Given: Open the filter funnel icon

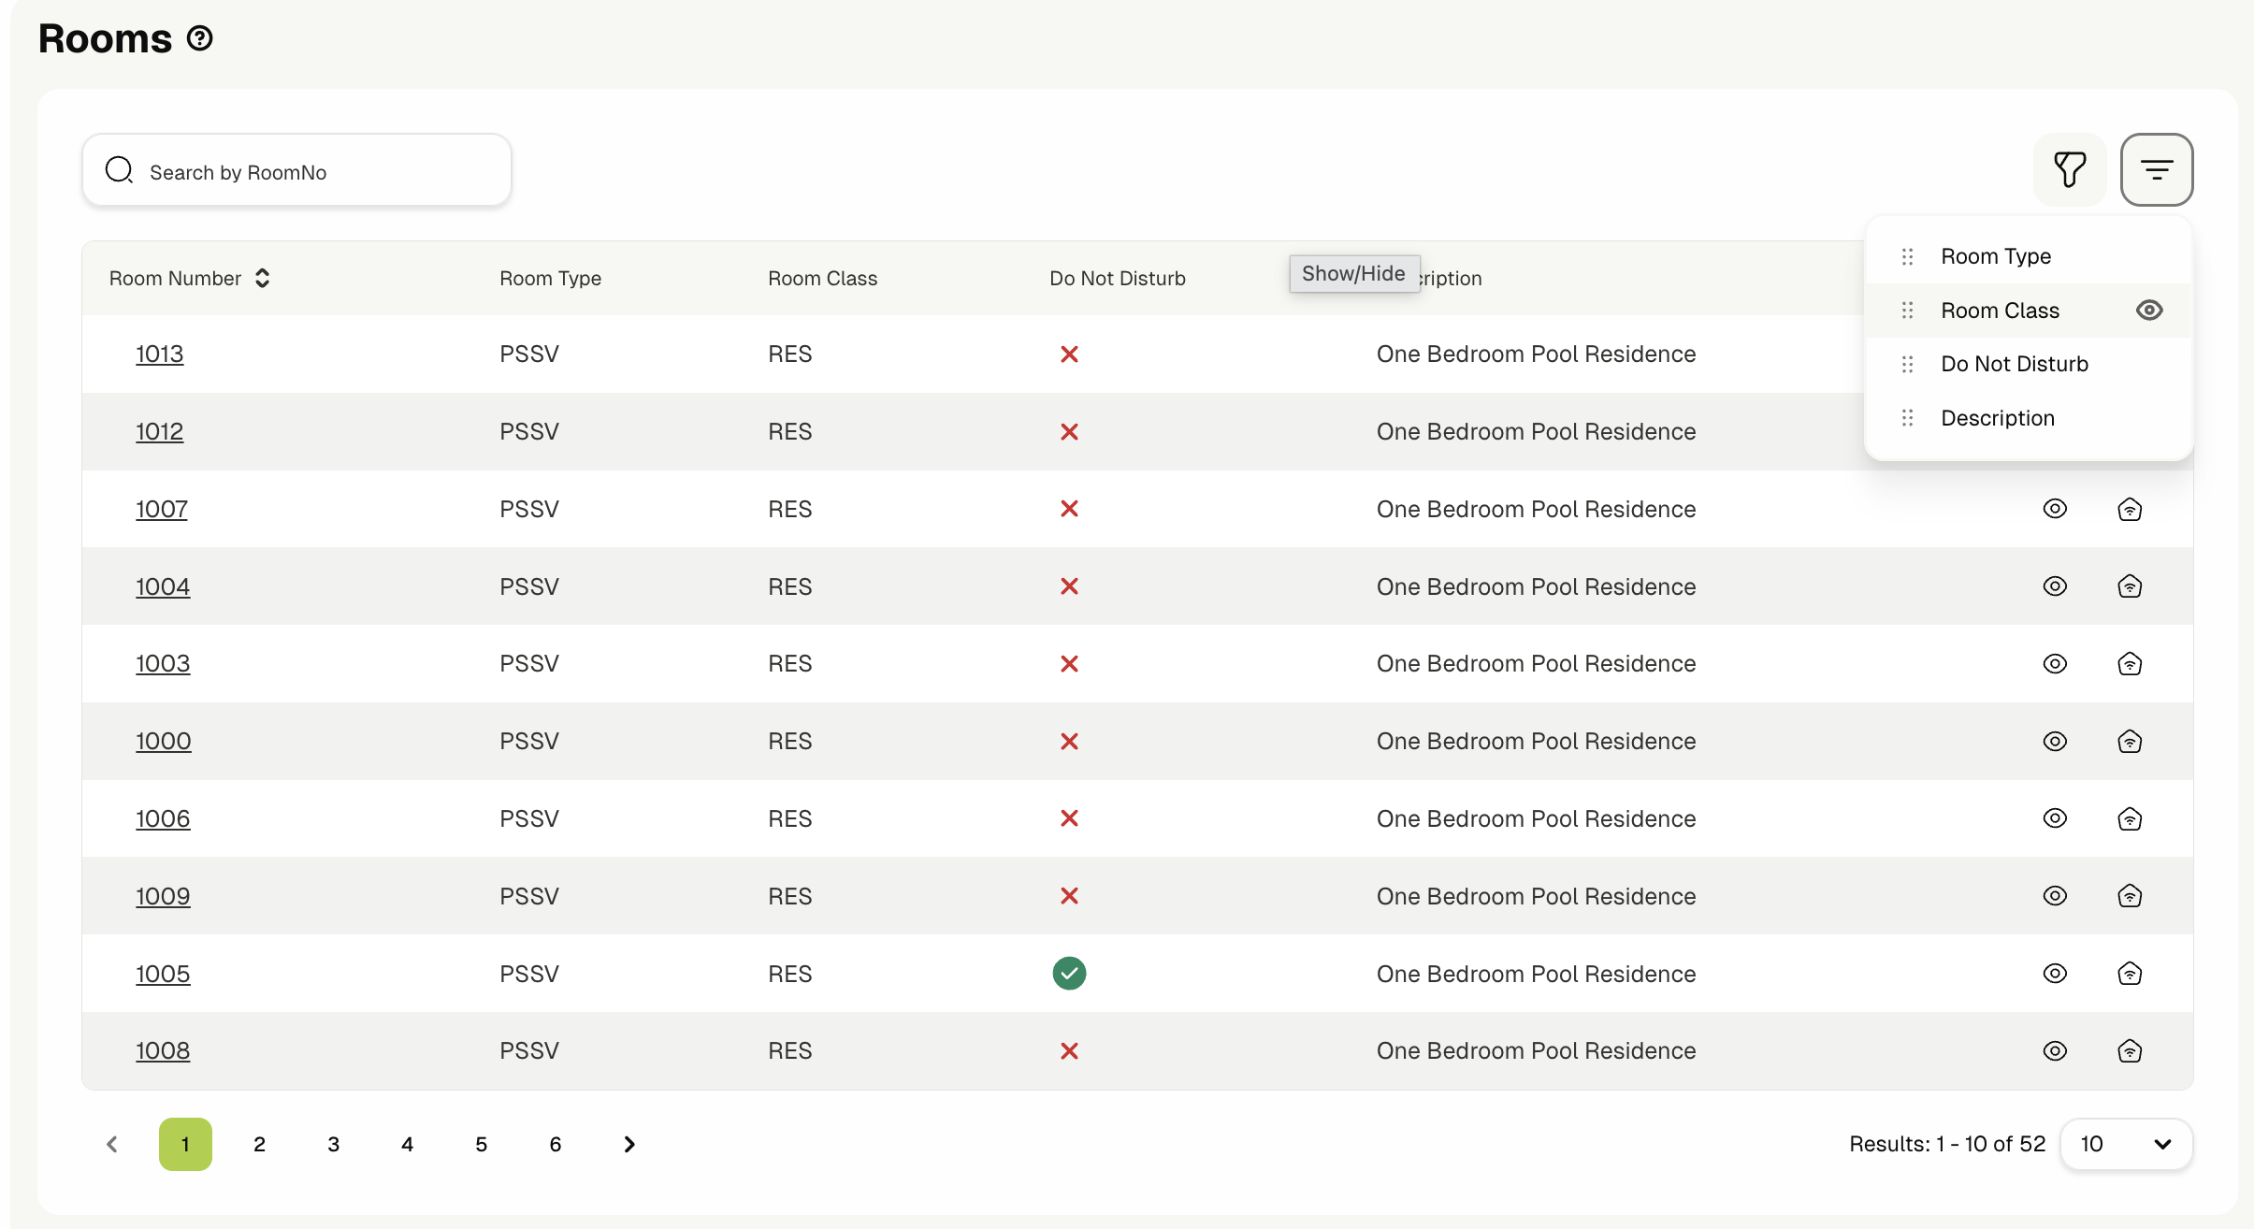Looking at the screenshot, I should [x=2070, y=169].
